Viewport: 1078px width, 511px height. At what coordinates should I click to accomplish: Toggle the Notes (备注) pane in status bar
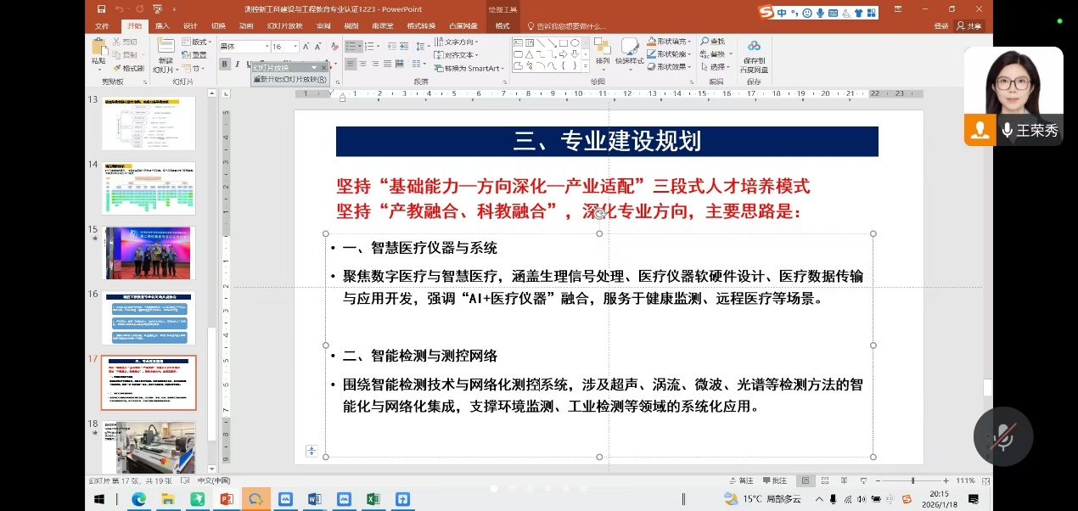(x=741, y=480)
